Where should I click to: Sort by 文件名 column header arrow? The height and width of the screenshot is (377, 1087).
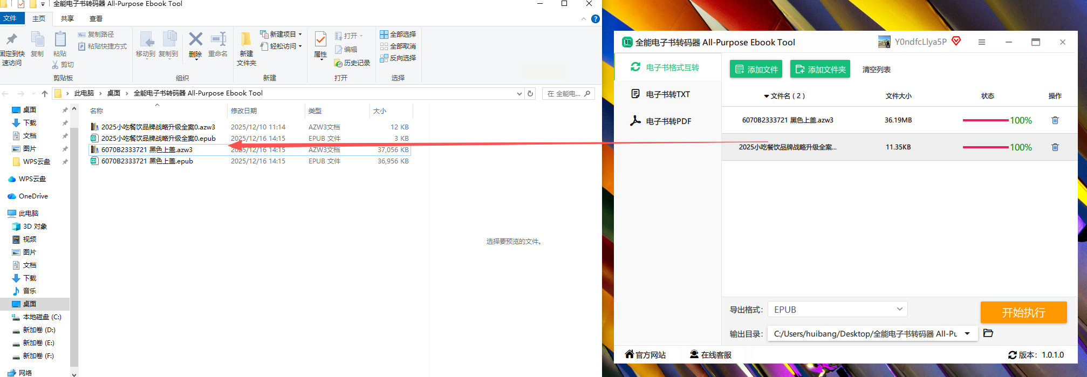(x=766, y=97)
